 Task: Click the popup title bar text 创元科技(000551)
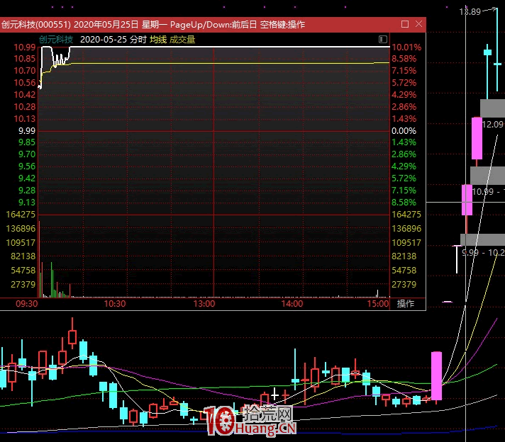click(x=35, y=25)
